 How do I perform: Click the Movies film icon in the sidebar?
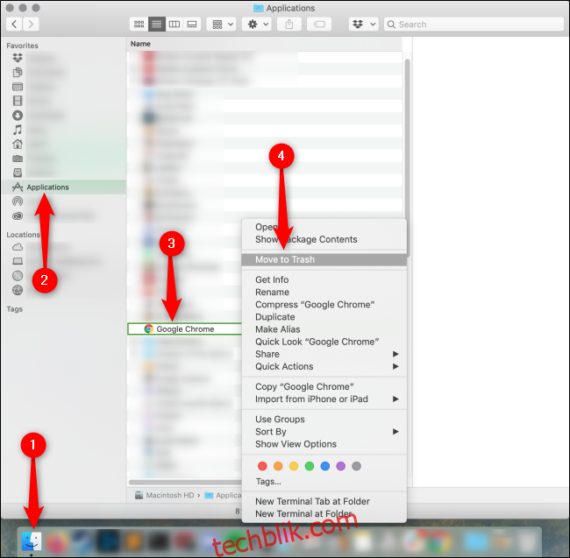(x=18, y=101)
